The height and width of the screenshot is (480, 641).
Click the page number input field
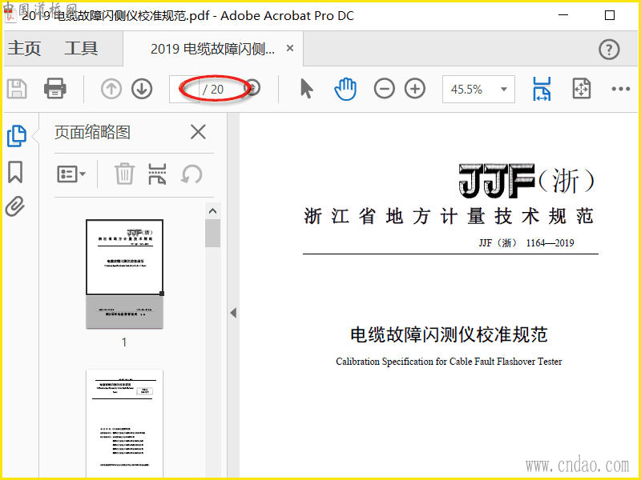[184, 89]
